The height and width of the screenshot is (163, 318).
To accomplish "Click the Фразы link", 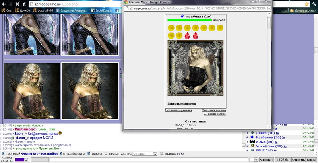I will [x=26, y=154].
